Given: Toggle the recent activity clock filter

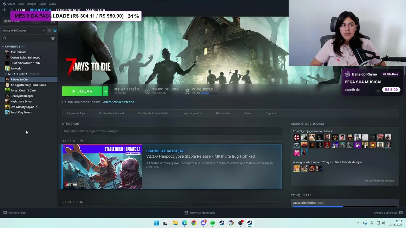Looking at the screenshot, I should pyautogui.click(x=49, y=30).
